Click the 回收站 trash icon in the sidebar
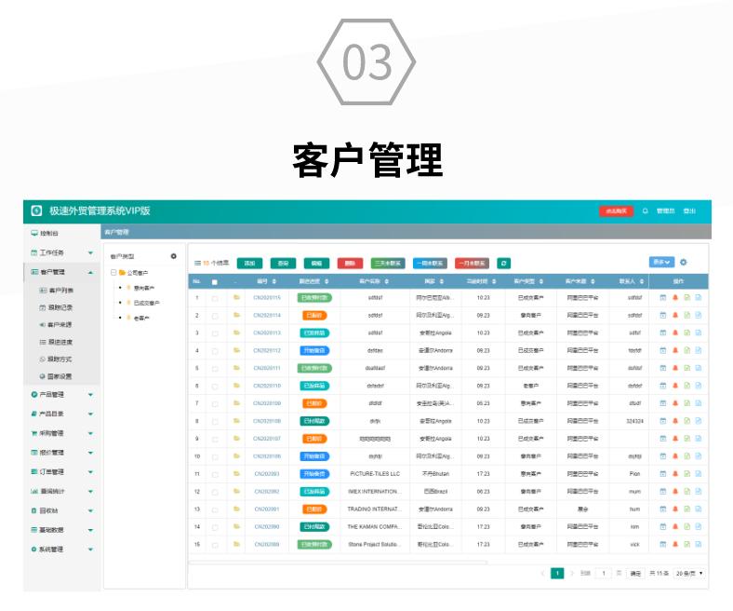The width and height of the screenshot is (733, 611). (x=34, y=510)
